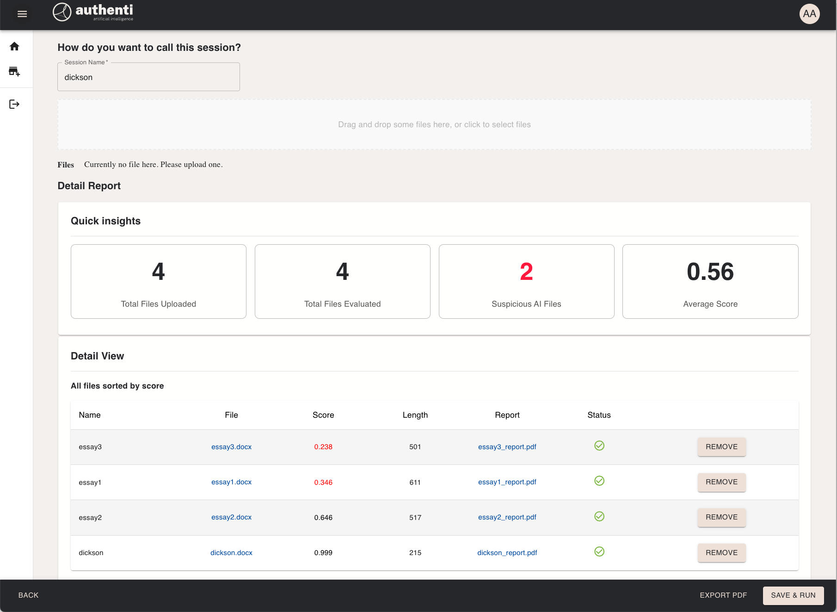This screenshot has height=612, width=837.
Task: Click the Quick insights heading
Action: point(105,221)
